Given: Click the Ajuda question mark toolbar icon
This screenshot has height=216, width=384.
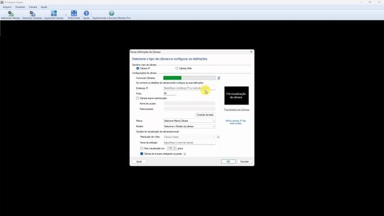Looking at the screenshot, I should pos(86,14).
